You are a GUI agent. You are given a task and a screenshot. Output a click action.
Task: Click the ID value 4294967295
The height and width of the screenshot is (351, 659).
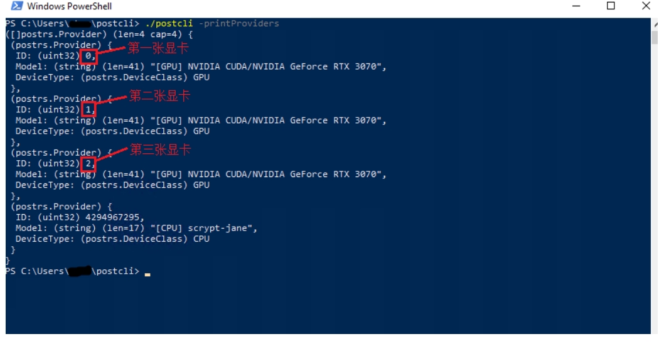pos(112,217)
